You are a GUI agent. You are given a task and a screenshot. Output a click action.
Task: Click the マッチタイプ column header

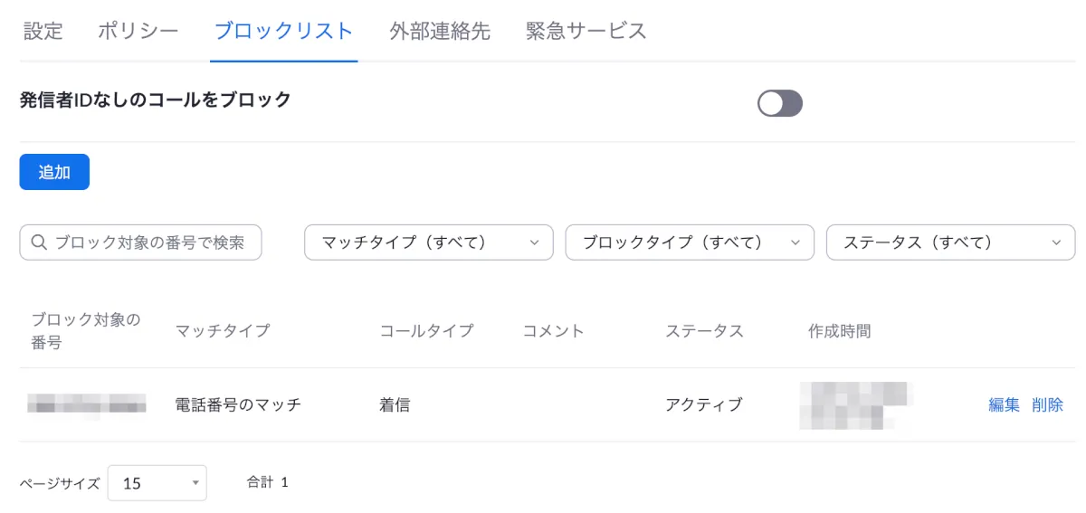[x=223, y=331]
